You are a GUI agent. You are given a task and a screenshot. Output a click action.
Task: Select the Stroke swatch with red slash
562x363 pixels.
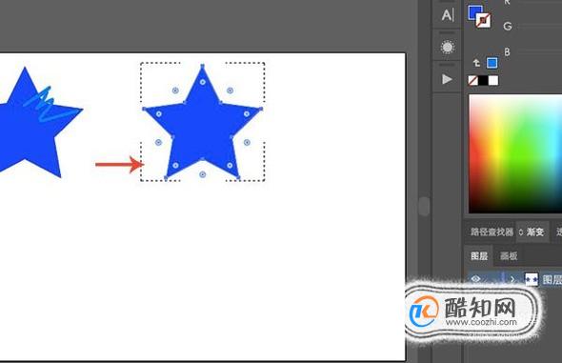coord(484,20)
